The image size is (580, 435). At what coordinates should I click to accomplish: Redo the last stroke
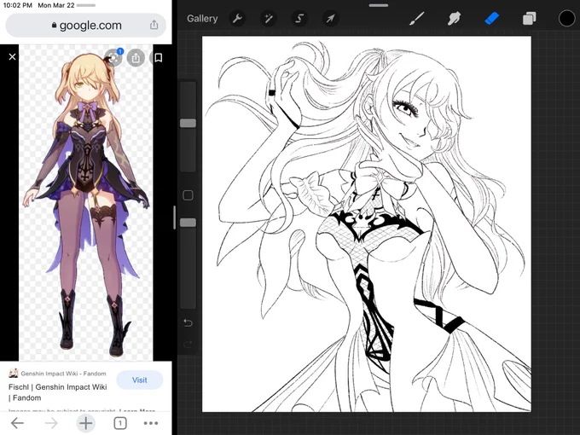tap(188, 345)
